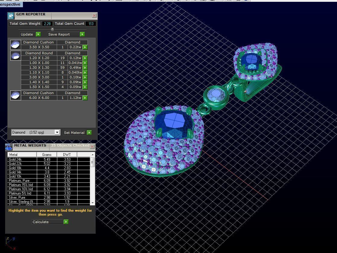Select the Gold 14k row
This screenshot has width=337, height=253.
click(x=49, y=172)
